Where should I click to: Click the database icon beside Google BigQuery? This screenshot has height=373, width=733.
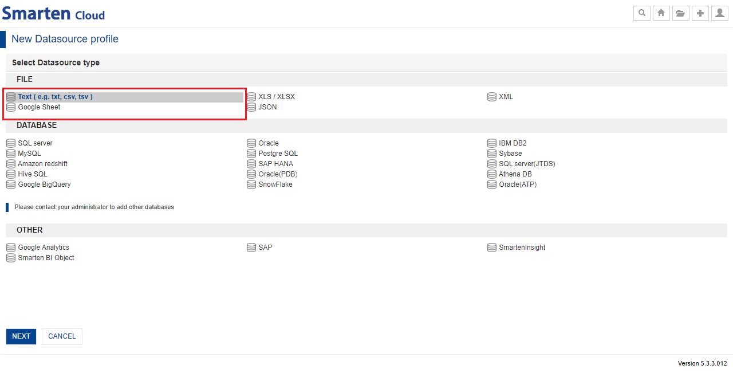(x=11, y=184)
